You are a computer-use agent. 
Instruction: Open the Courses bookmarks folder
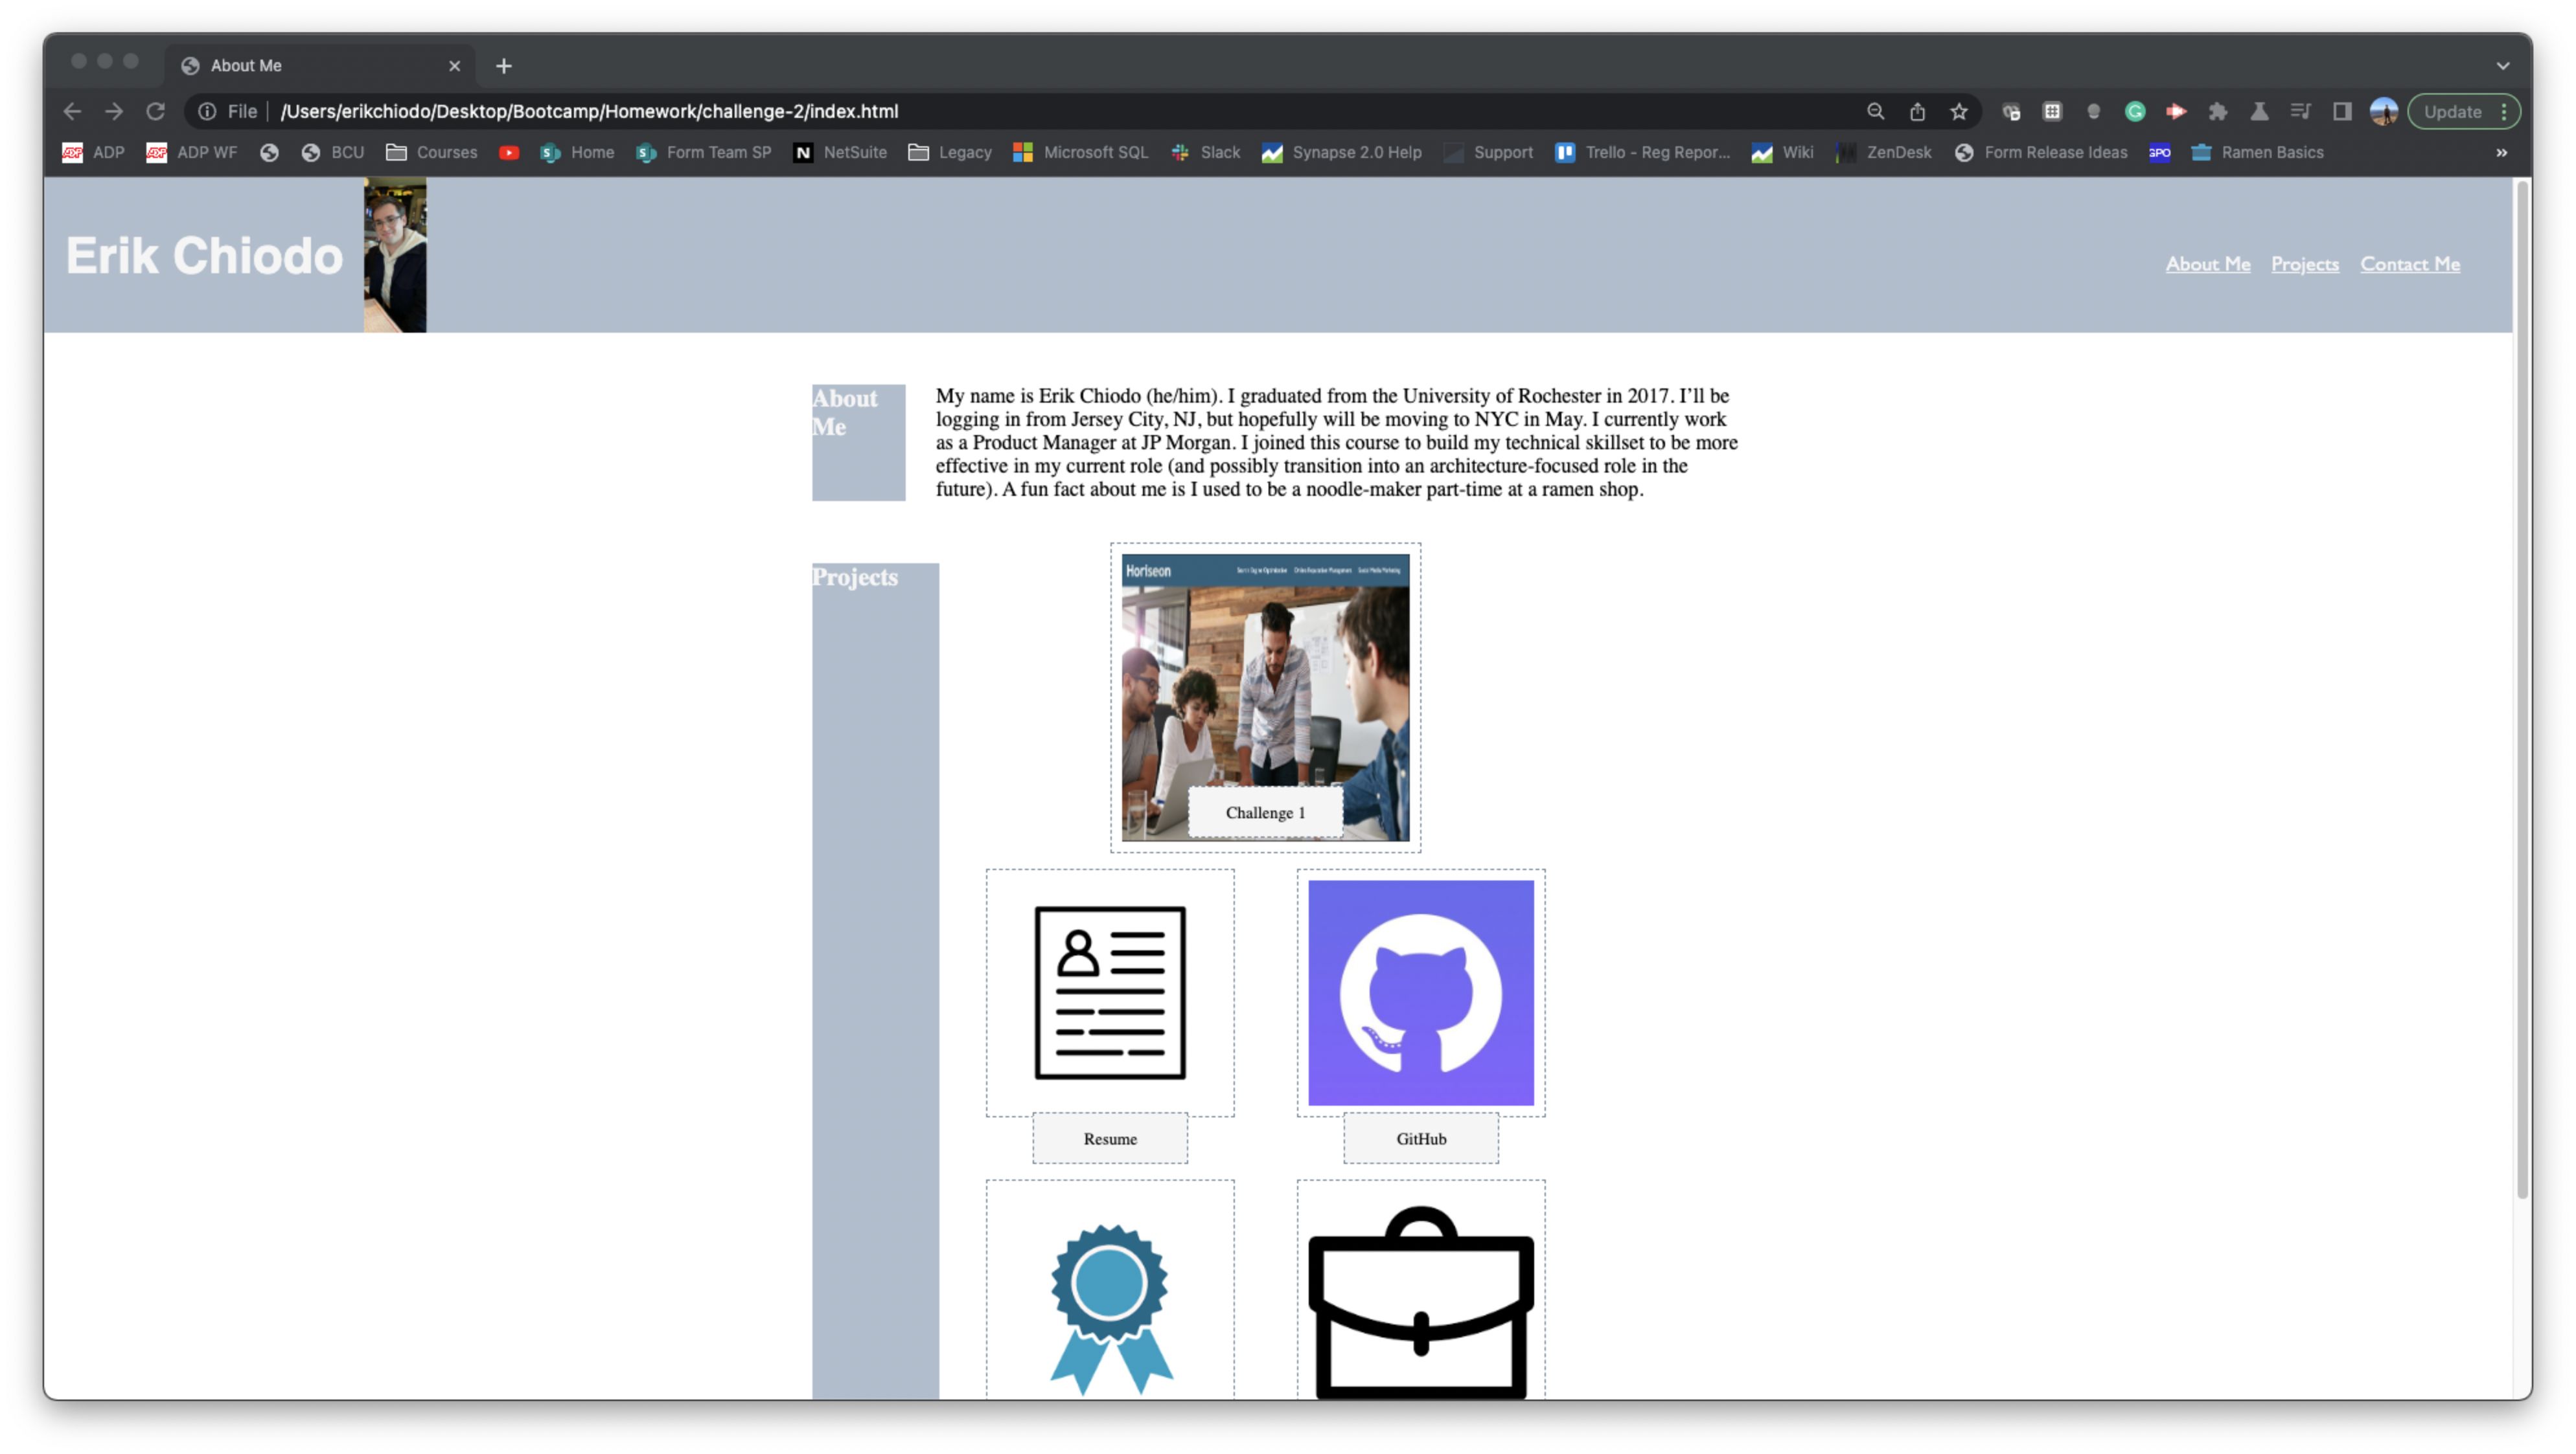click(432, 152)
